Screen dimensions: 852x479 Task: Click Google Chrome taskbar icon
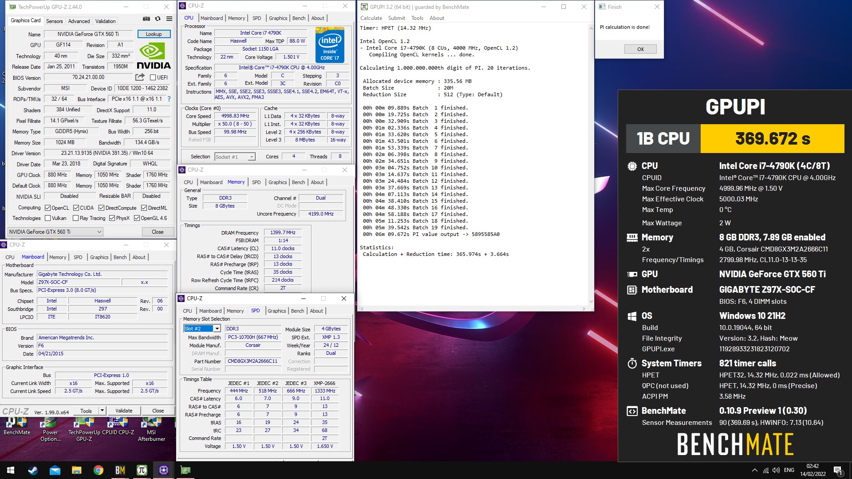tap(98, 470)
